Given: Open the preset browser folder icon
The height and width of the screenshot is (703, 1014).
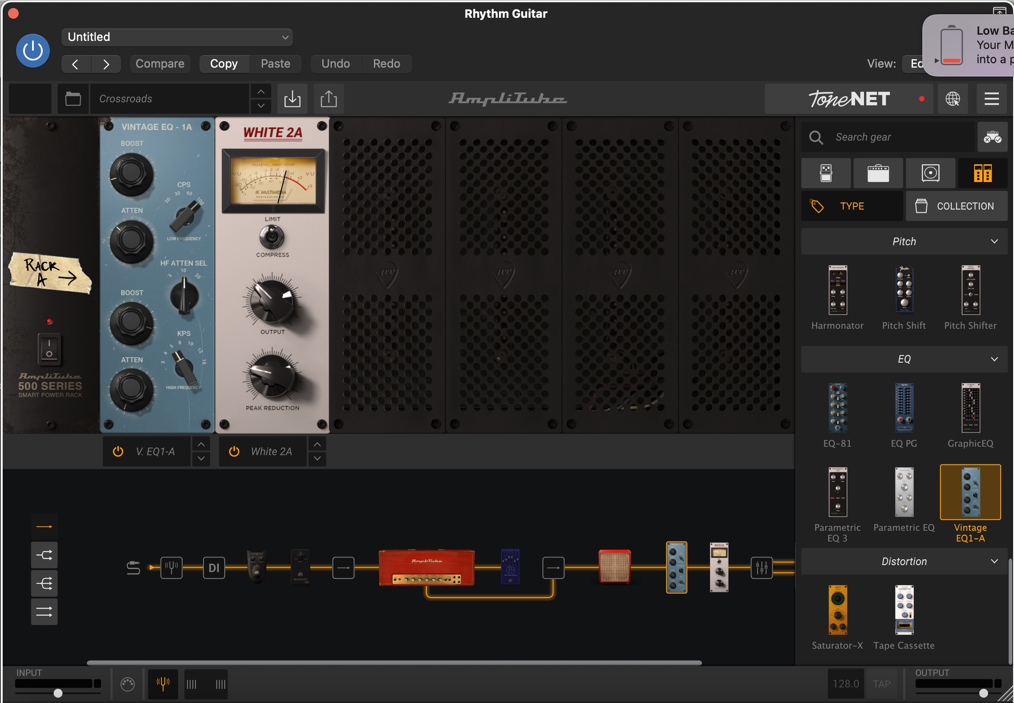Looking at the screenshot, I should coord(73,99).
